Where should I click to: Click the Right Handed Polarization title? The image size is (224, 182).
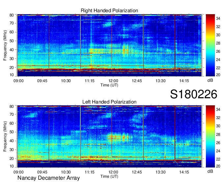(109, 11)
